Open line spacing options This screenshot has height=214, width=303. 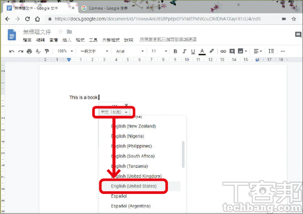(271, 51)
